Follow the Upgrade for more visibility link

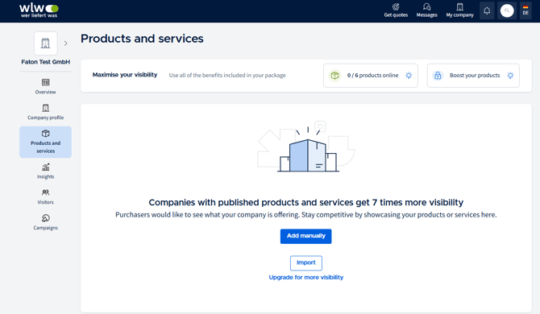pyautogui.click(x=305, y=277)
